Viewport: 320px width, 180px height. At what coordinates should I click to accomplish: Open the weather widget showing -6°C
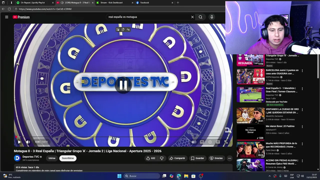(x=11, y=176)
